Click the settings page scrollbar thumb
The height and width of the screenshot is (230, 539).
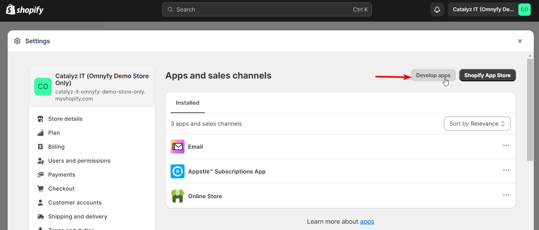pyautogui.click(x=530, y=110)
